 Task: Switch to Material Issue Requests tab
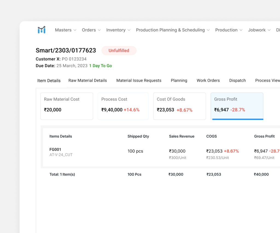tap(139, 81)
